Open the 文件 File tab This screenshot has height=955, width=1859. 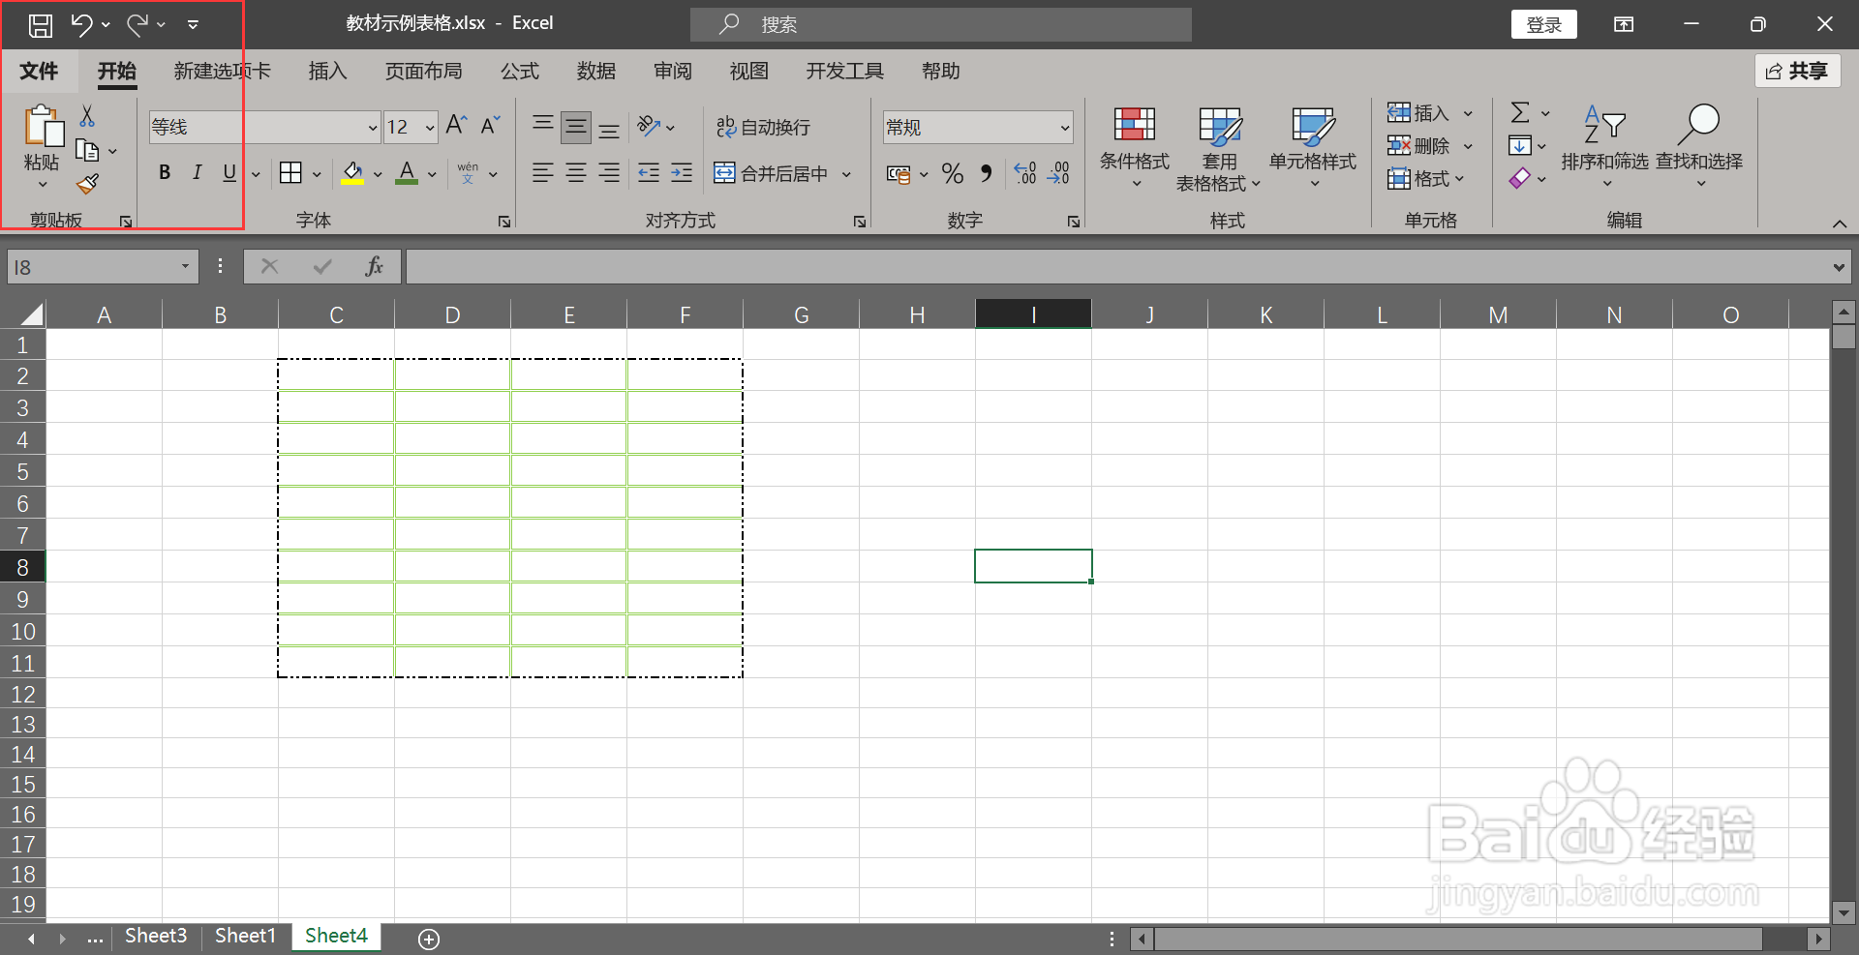(39, 71)
